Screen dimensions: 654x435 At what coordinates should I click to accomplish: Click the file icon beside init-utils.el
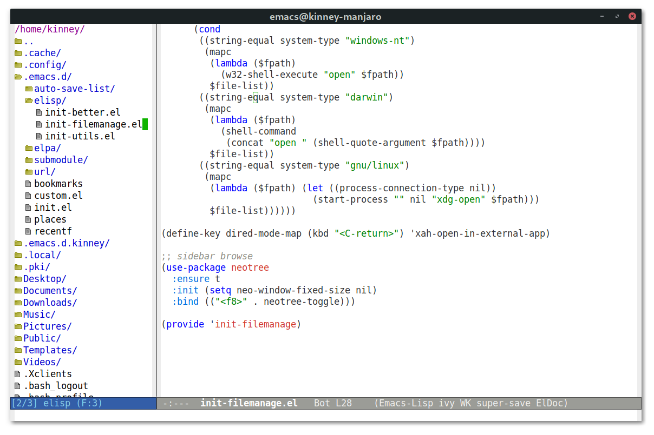point(38,136)
